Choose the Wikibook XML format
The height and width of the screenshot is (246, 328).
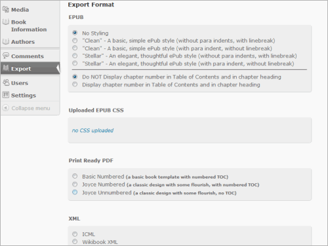click(x=75, y=241)
